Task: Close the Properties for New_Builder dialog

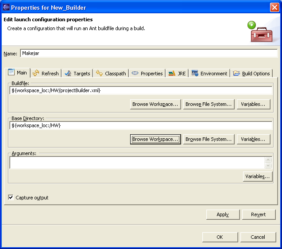Action: pyautogui.click(x=274, y=8)
